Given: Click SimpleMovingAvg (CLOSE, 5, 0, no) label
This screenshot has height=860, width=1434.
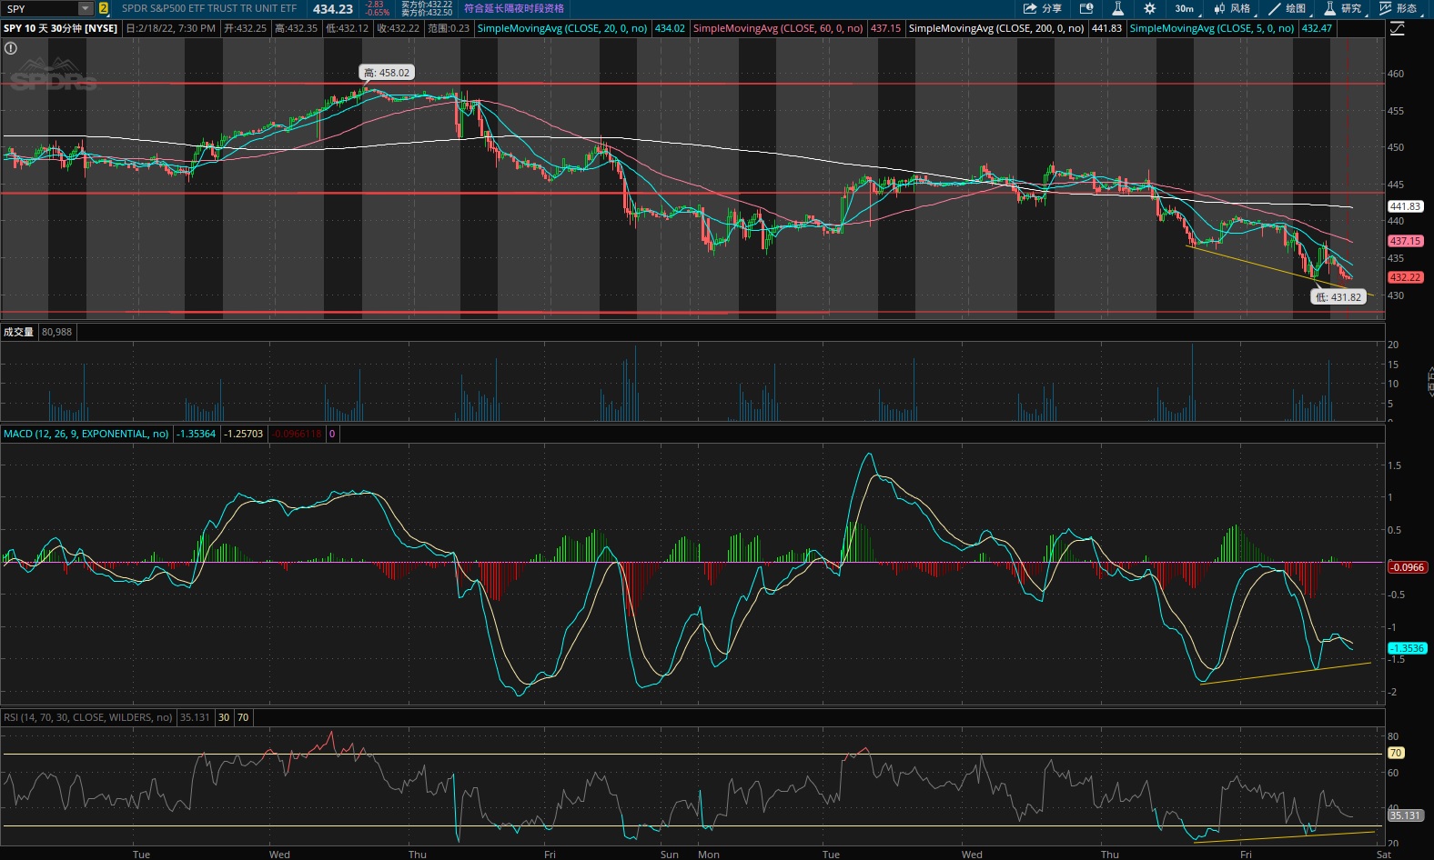Looking at the screenshot, I should click(x=1212, y=28).
